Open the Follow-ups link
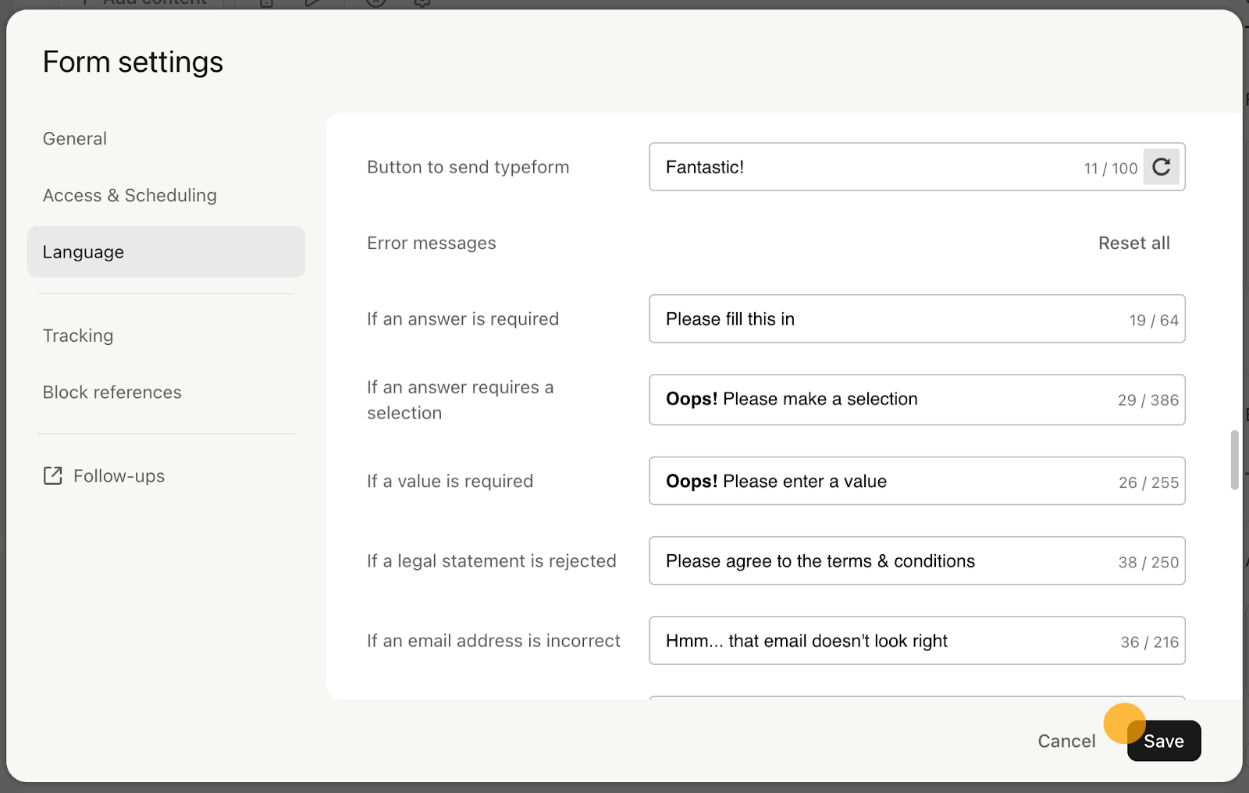The width and height of the screenshot is (1249, 793). (x=119, y=476)
